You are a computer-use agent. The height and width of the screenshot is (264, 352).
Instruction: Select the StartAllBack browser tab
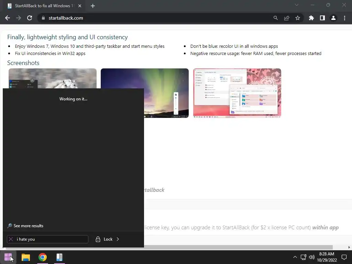pos(44,6)
